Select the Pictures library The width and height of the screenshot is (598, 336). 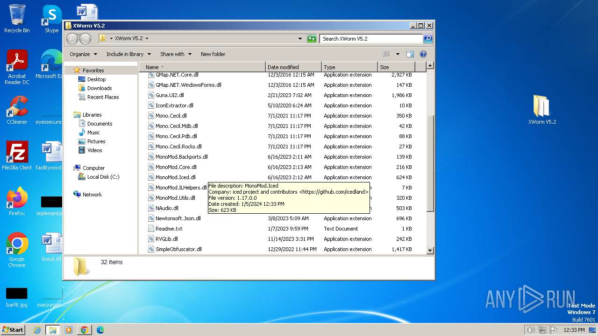tap(96, 141)
